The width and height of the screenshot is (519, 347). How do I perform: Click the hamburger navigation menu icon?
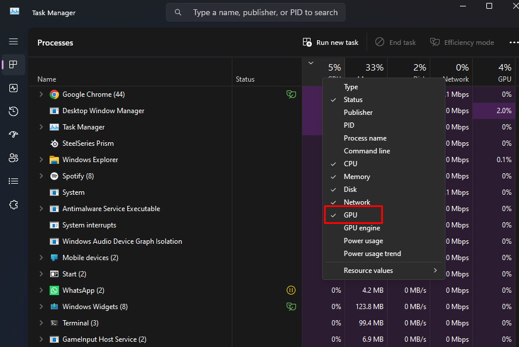(13, 41)
